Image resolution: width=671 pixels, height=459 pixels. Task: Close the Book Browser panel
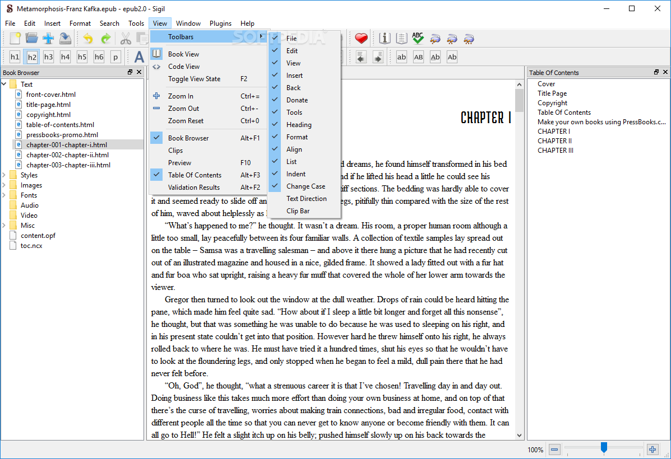click(138, 72)
